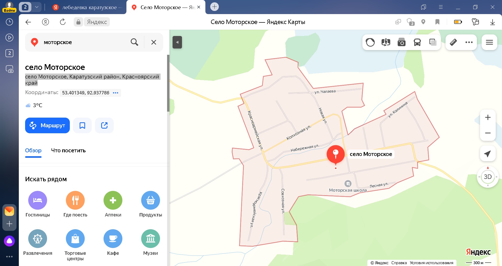
Task: Open tab groups icon in browser sidebar
Action: coord(9,53)
